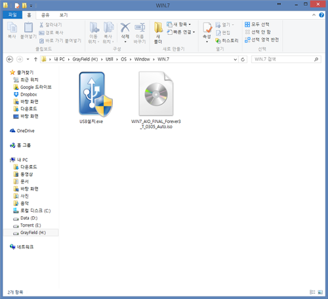
Task: Click the Copy (복사) ribbon icon
Action: pos(12,28)
